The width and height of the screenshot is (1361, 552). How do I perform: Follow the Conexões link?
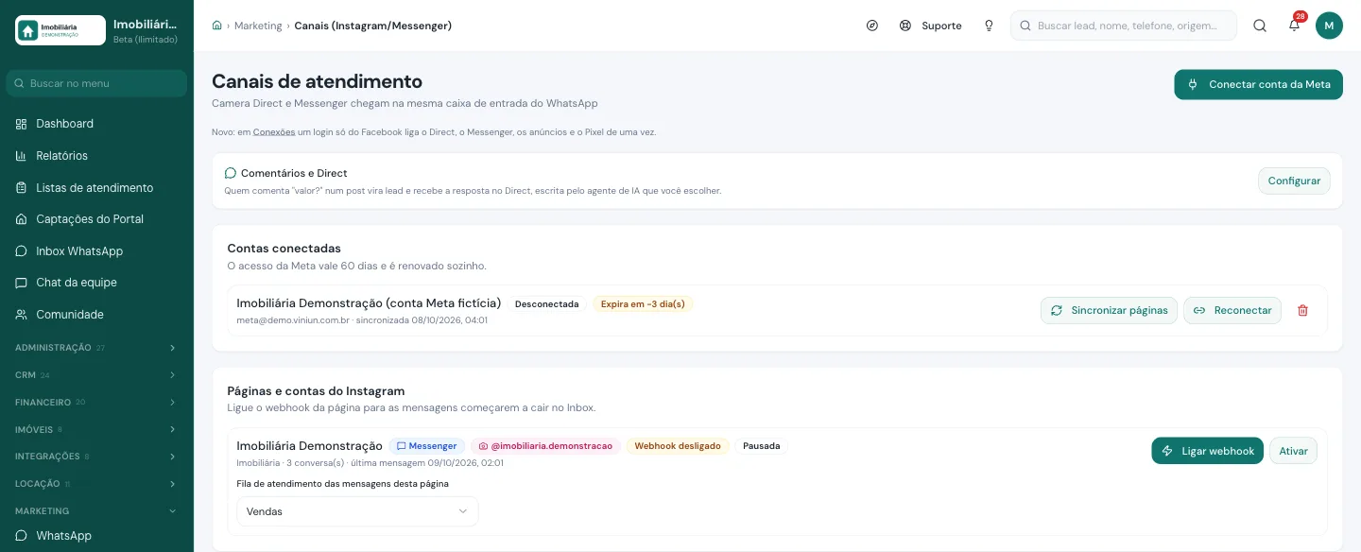click(274, 132)
